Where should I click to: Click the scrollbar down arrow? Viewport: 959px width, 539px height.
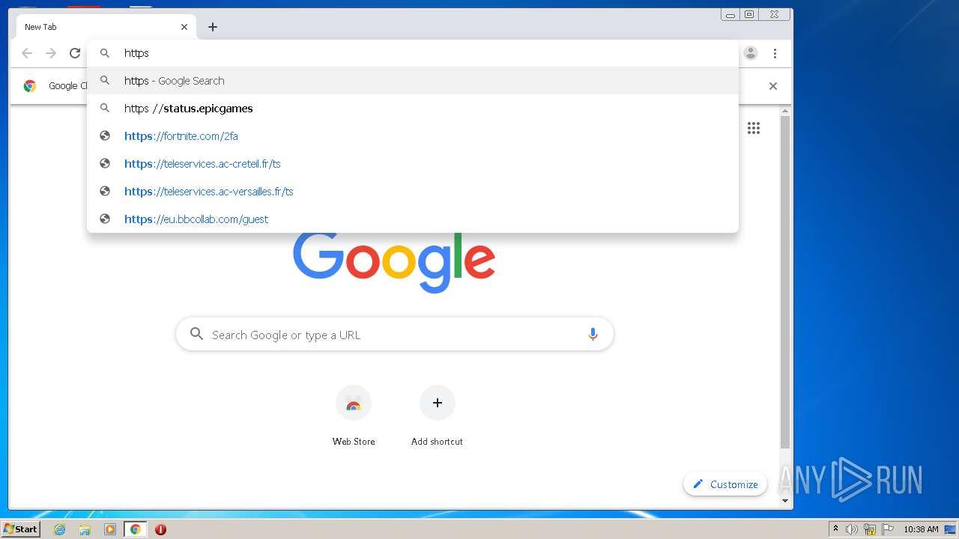coord(785,501)
